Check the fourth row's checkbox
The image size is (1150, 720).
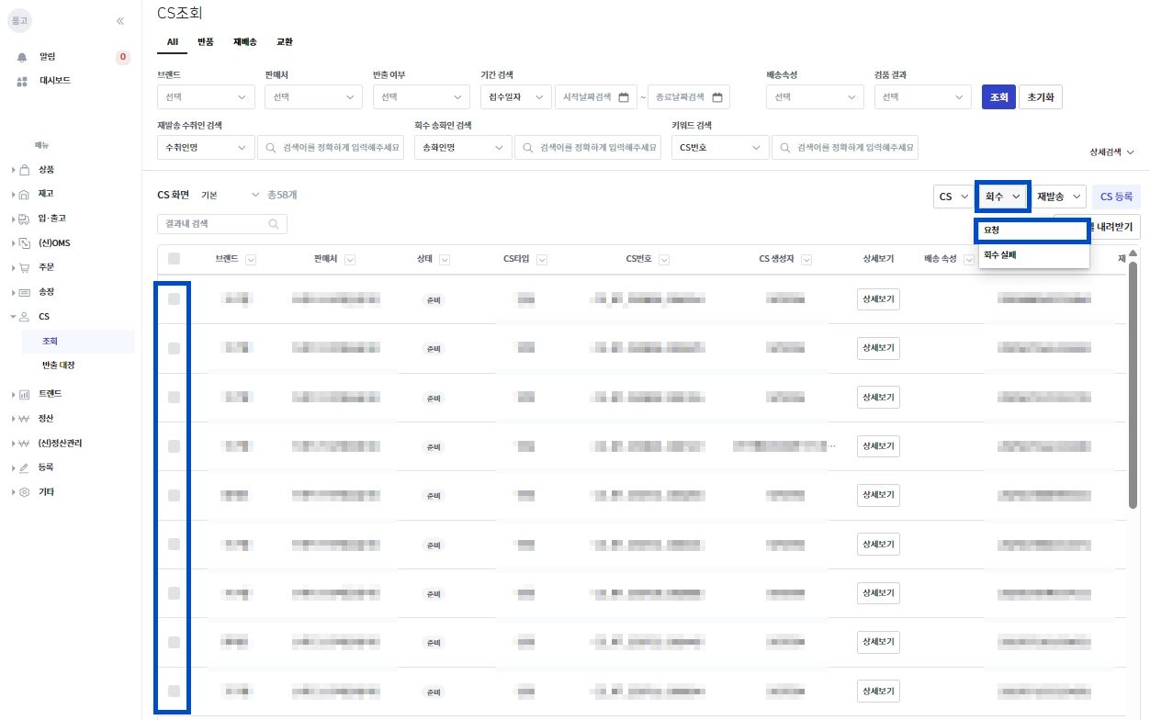tap(174, 445)
